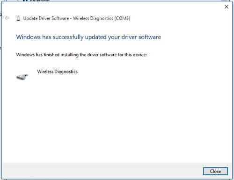Select the 'Wireless Diagnostics' device name text

pyautogui.click(x=57, y=72)
